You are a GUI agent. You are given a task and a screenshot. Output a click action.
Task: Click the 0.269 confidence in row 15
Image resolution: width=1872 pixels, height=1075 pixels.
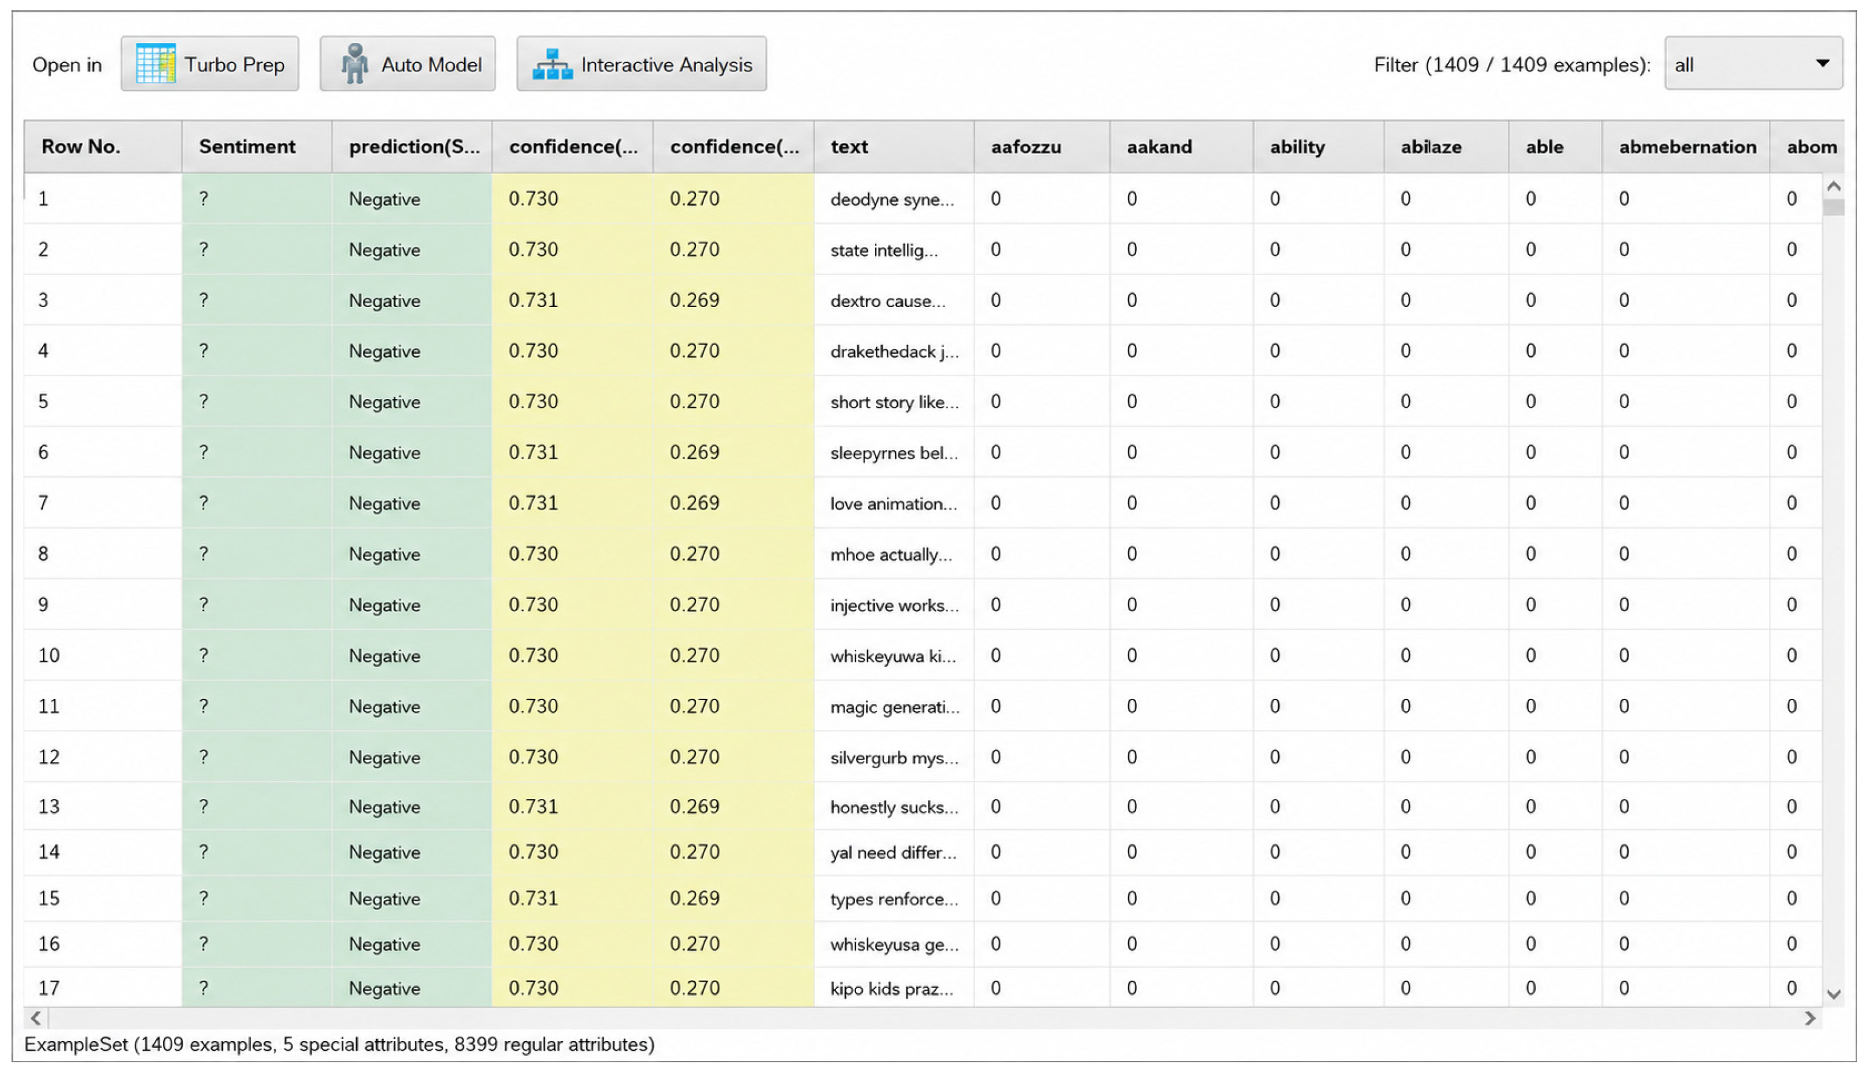(733, 899)
